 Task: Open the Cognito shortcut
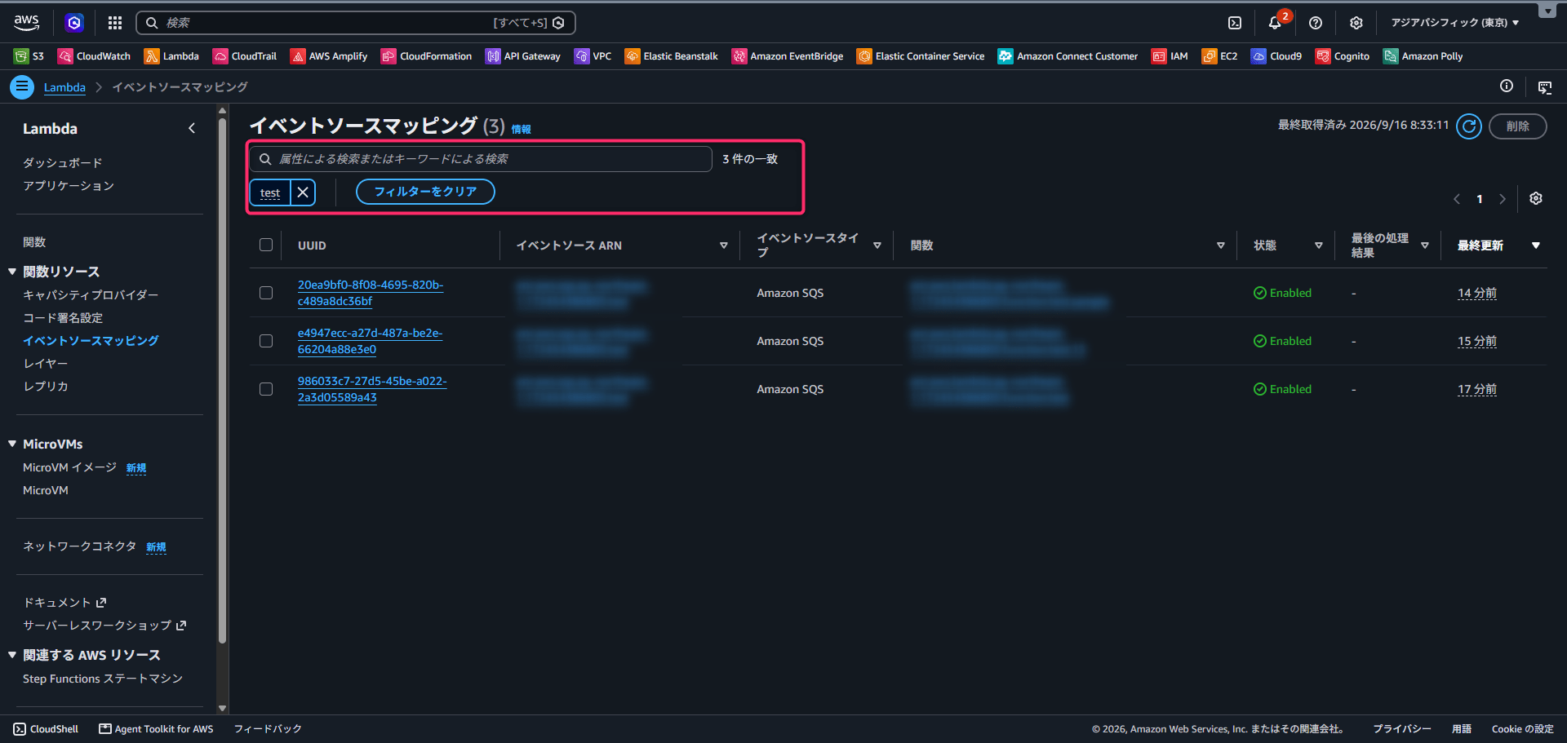pos(1343,56)
